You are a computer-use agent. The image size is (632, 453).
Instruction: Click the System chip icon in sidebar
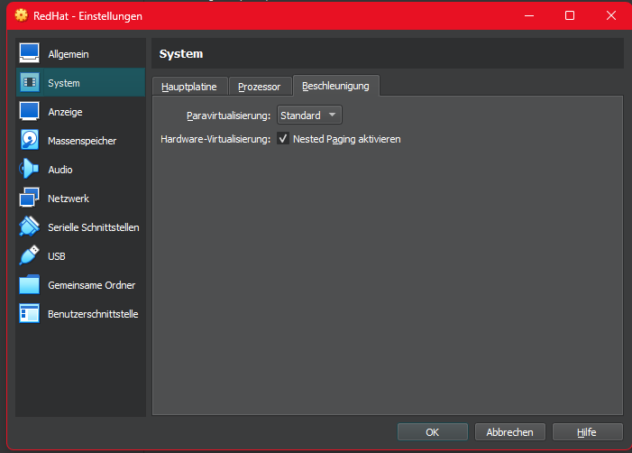pyautogui.click(x=30, y=82)
